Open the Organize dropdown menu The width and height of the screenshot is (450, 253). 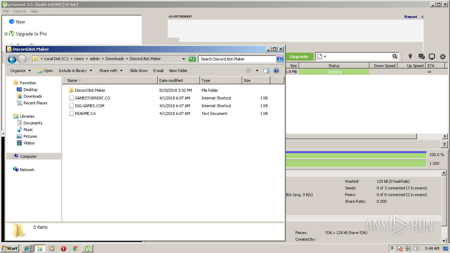[x=20, y=71]
